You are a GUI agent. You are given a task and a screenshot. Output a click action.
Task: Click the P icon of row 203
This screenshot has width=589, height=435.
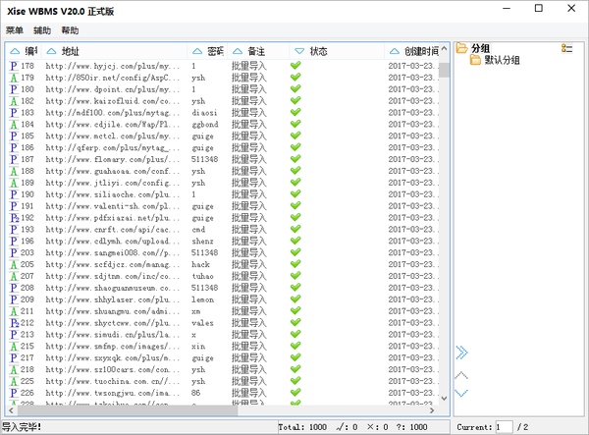pos(14,252)
